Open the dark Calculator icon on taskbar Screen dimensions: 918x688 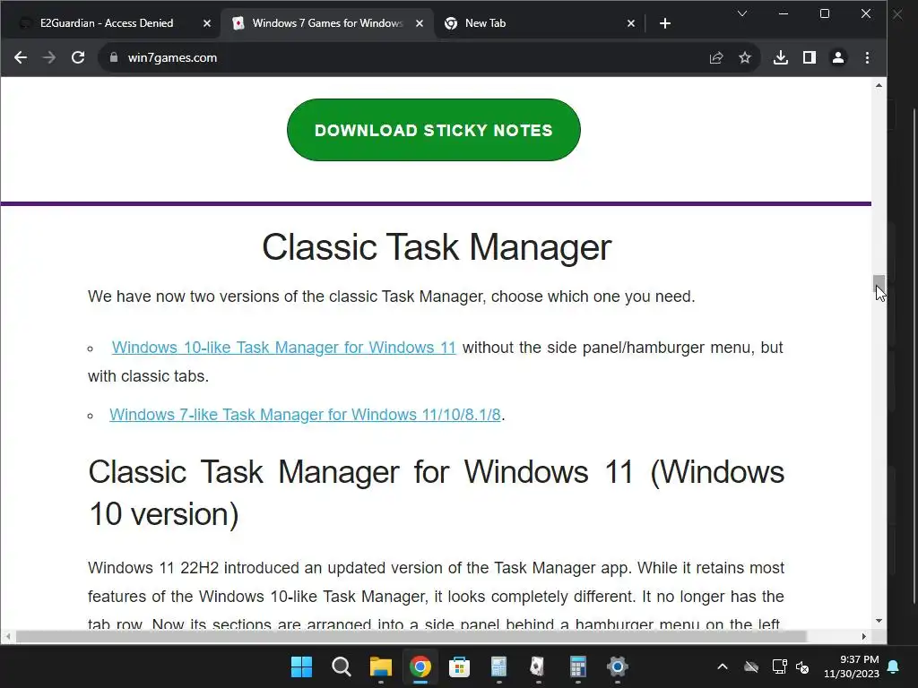click(x=578, y=666)
